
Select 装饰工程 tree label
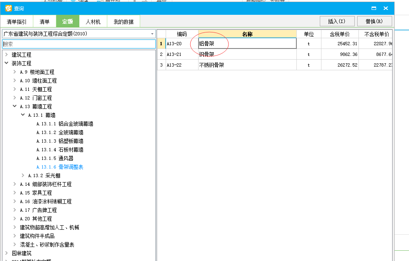21,63
